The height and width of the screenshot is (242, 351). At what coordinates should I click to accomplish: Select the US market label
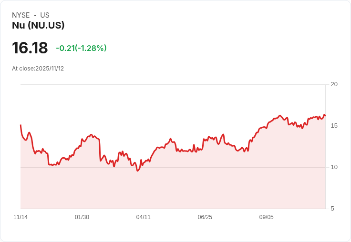tap(45, 15)
